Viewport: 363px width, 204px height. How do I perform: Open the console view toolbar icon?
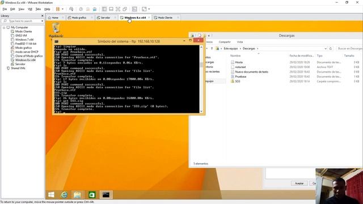tap(134, 9)
